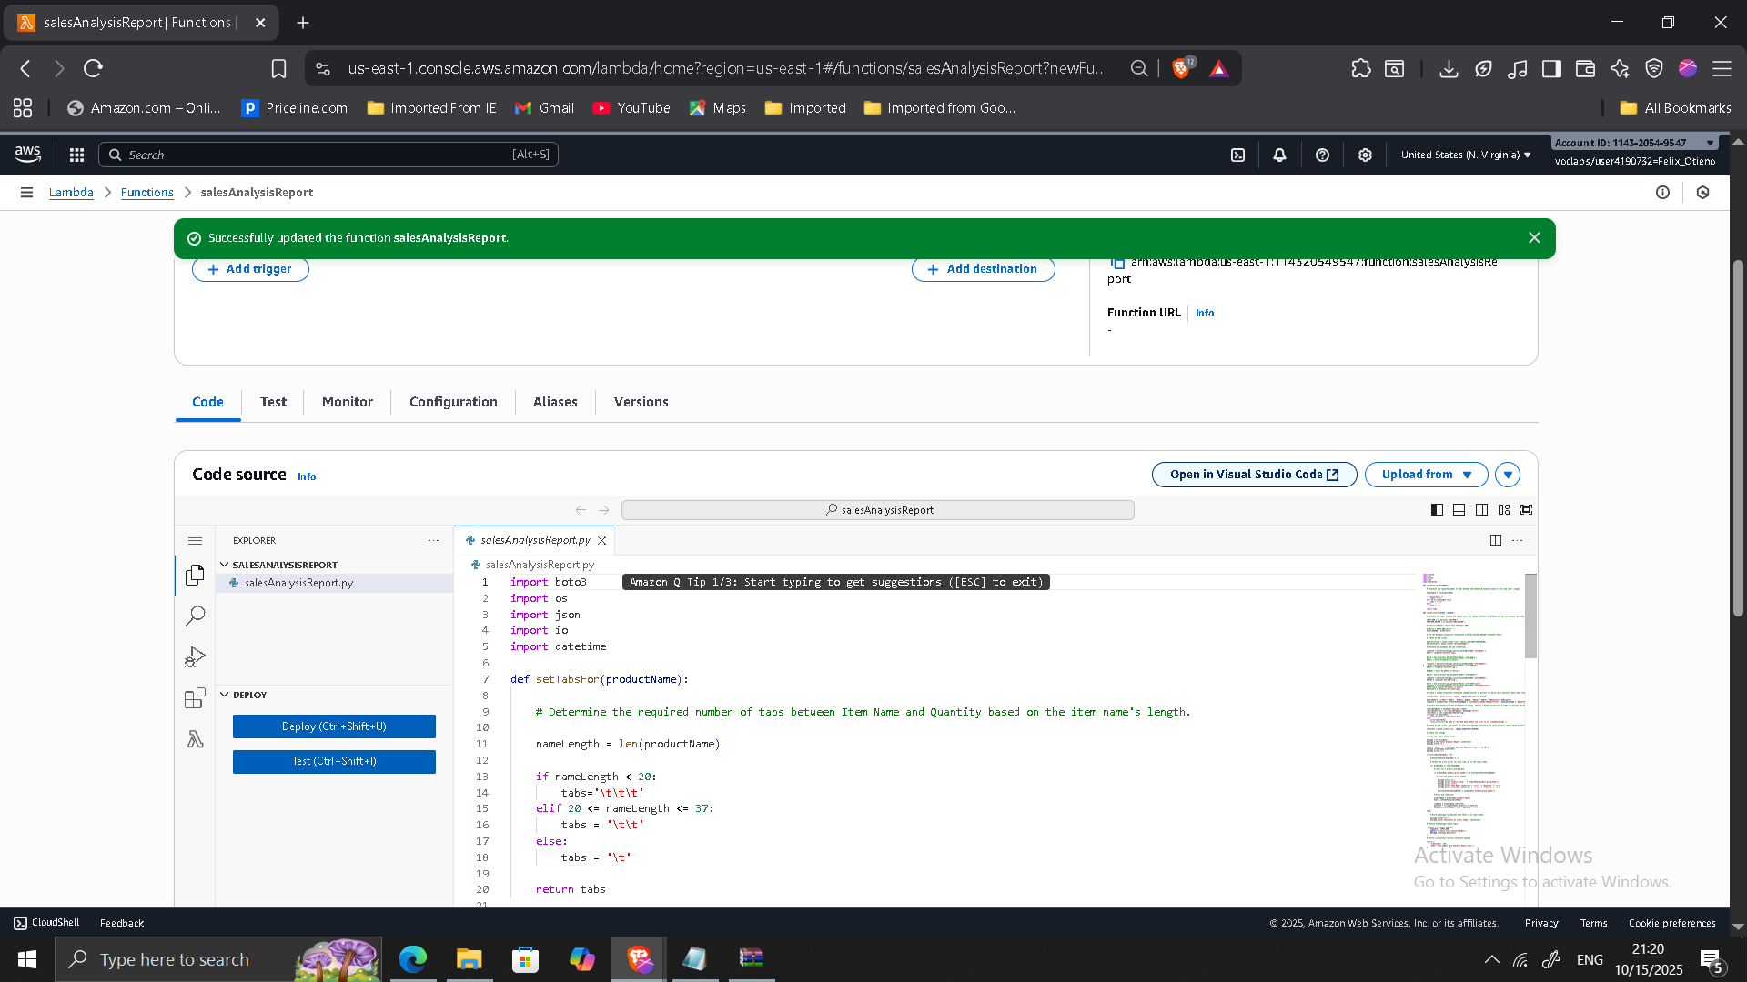Toggle the grid layout view icon
This screenshot has width=1747, height=982.
click(x=1504, y=509)
